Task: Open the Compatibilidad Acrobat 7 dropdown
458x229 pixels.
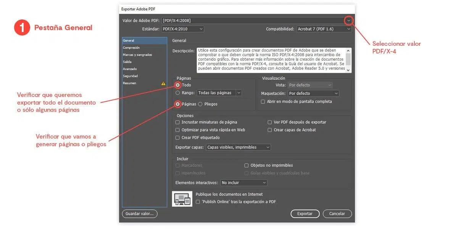Action: click(324, 29)
